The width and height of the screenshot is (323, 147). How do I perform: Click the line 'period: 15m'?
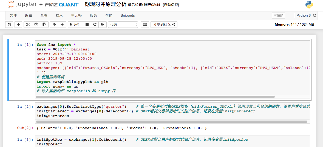click(x=49, y=63)
